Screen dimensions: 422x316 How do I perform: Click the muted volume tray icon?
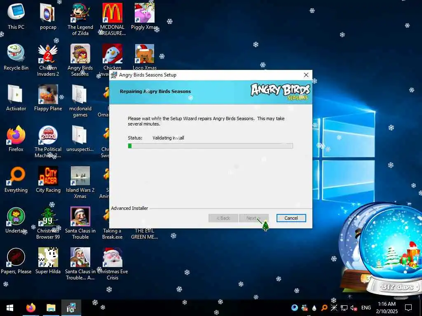pos(354,308)
